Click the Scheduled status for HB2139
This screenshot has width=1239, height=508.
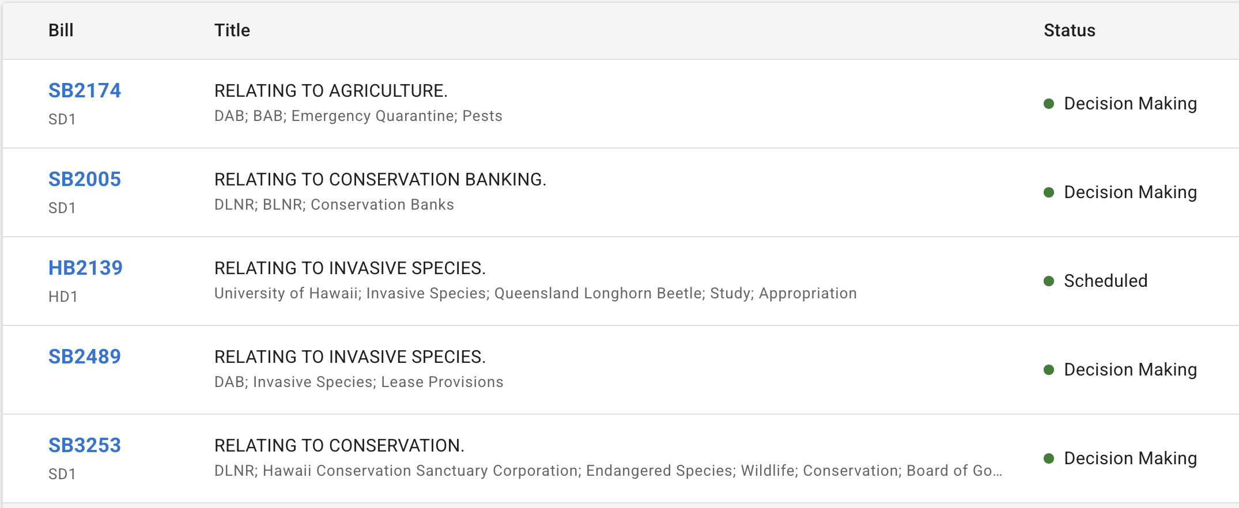pyautogui.click(x=1105, y=281)
